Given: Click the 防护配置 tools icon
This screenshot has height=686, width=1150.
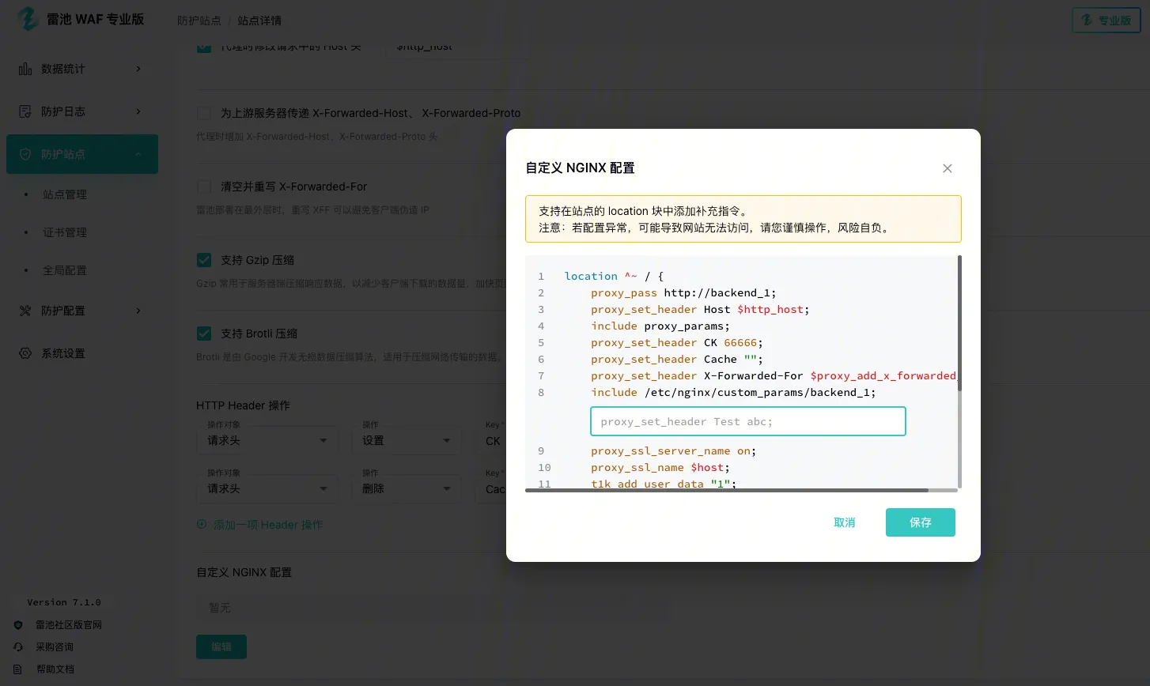Looking at the screenshot, I should (25, 311).
